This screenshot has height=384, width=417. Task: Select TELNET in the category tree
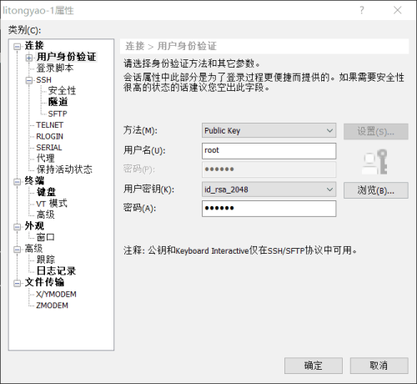[50, 125]
